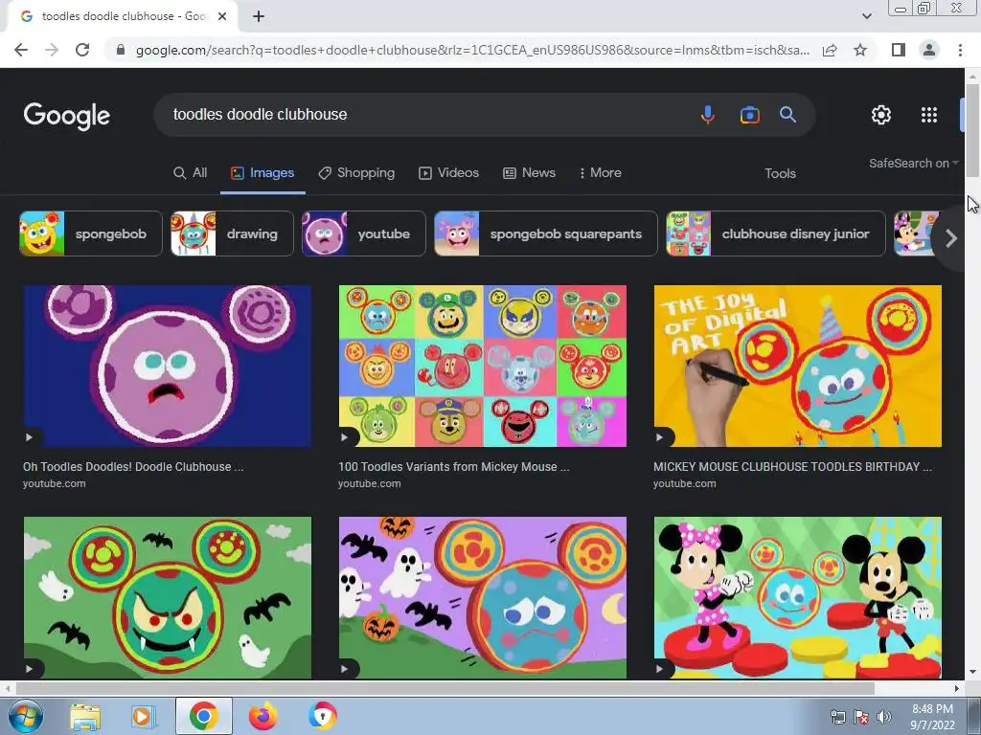Open Windows Start menu
Screen dimensions: 981x735
pyautogui.click(x=25, y=716)
